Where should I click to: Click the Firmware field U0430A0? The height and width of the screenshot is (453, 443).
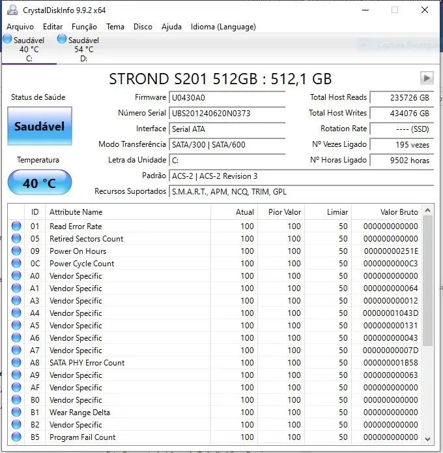227,98
